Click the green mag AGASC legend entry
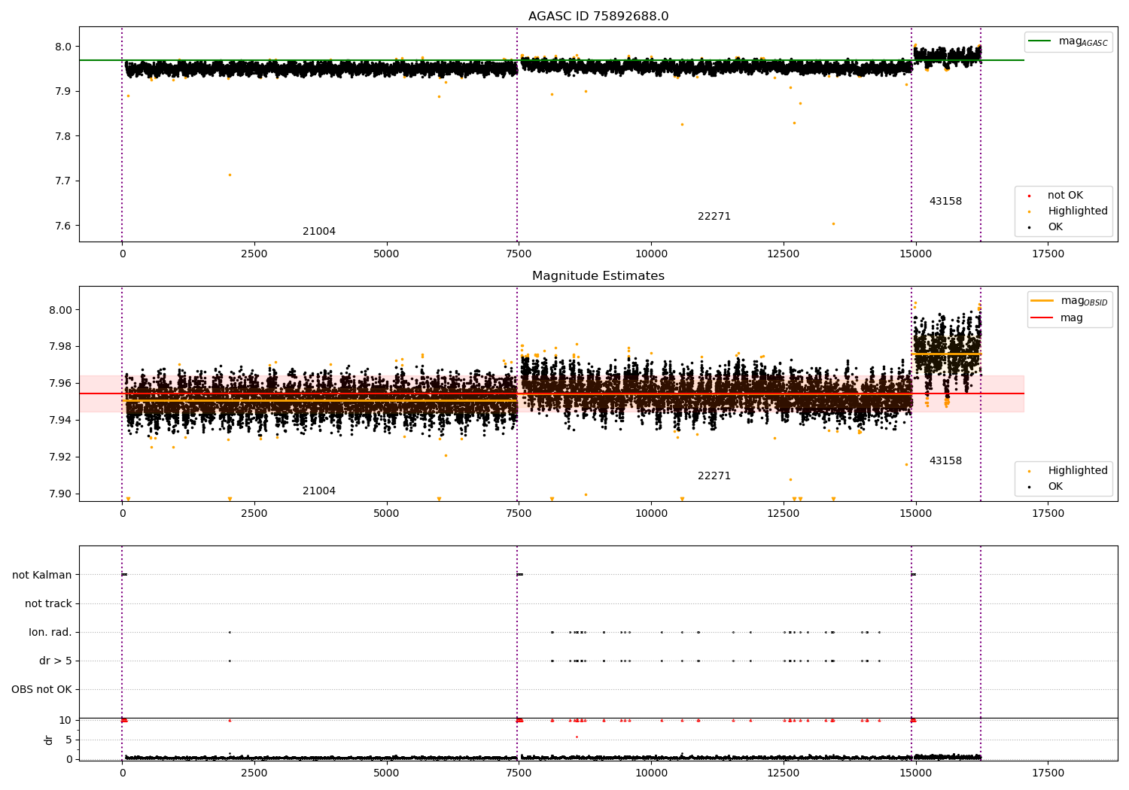Viewport: 1129px width, 790px height. (1069, 41)
